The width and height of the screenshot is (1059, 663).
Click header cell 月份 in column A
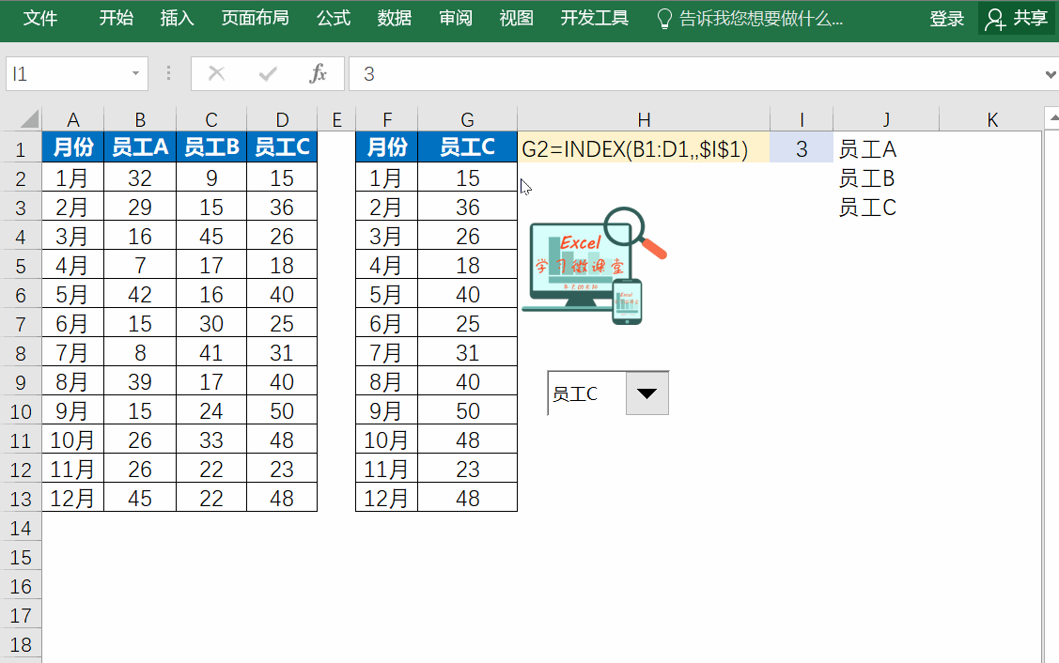coord(73,147)
